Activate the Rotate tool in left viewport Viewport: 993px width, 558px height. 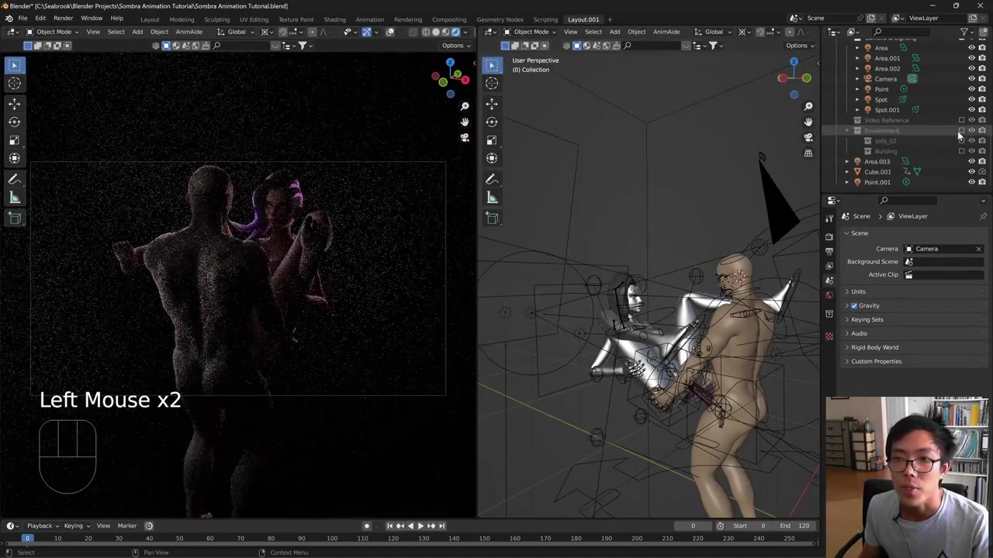tap(14, 122)
